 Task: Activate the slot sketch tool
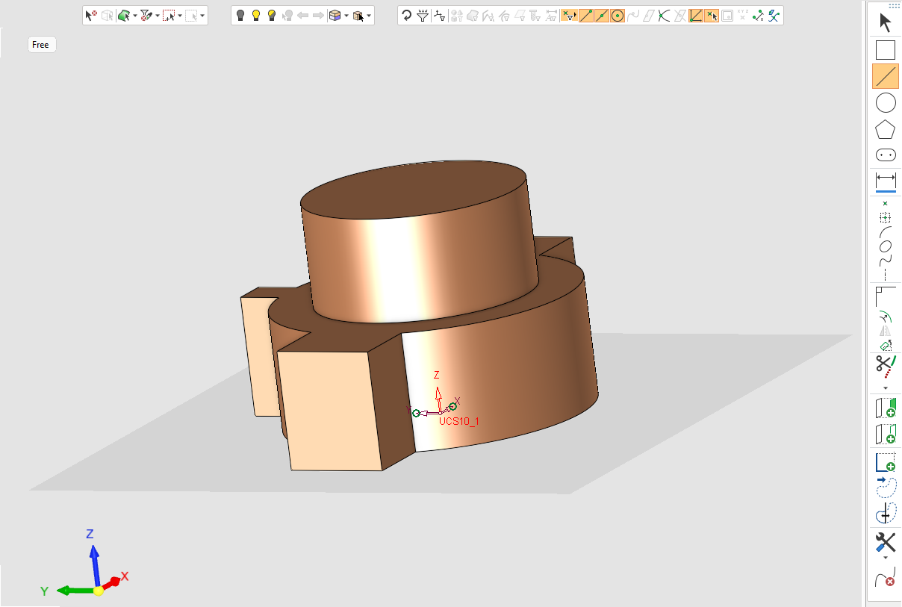pos(885,155)
